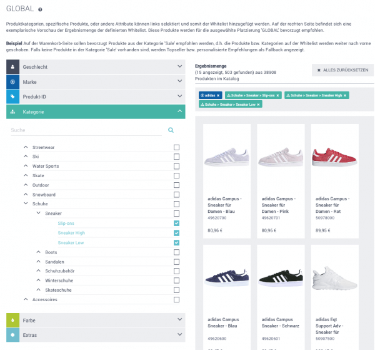Expand the Farbe filter chevron
375x350 pixels.
pyautogui.click(x=179, y=319)
